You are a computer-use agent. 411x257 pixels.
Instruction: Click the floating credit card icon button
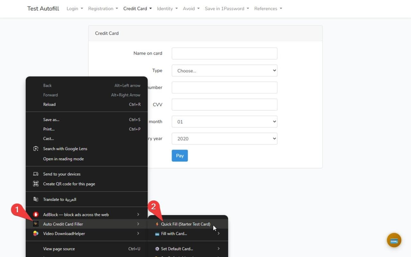pos(394,240)
